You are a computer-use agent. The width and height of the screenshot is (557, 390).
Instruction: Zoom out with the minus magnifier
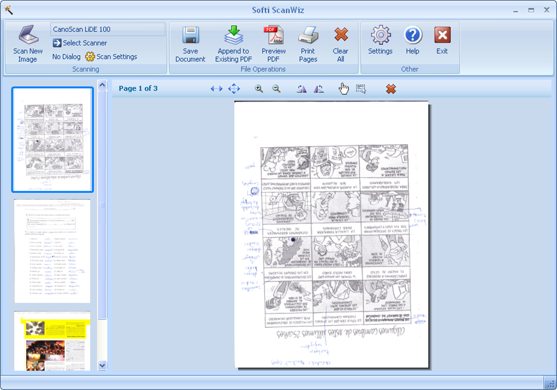[x=276, y=88]
